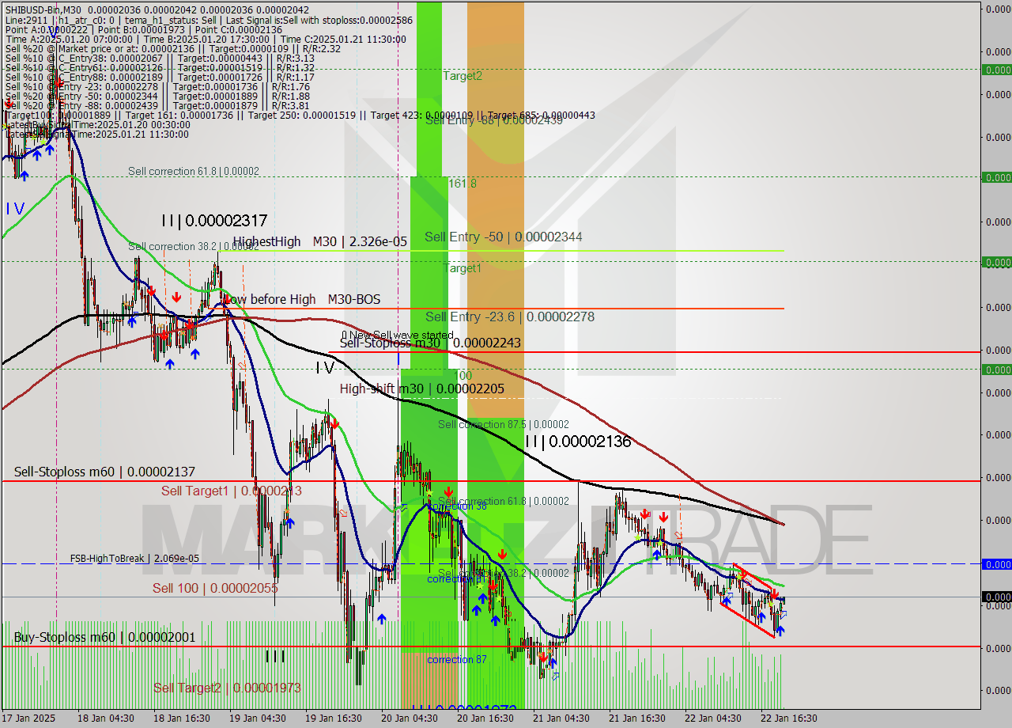Click the '20 Jan 16:30' time axis label

tap(485, 718)
